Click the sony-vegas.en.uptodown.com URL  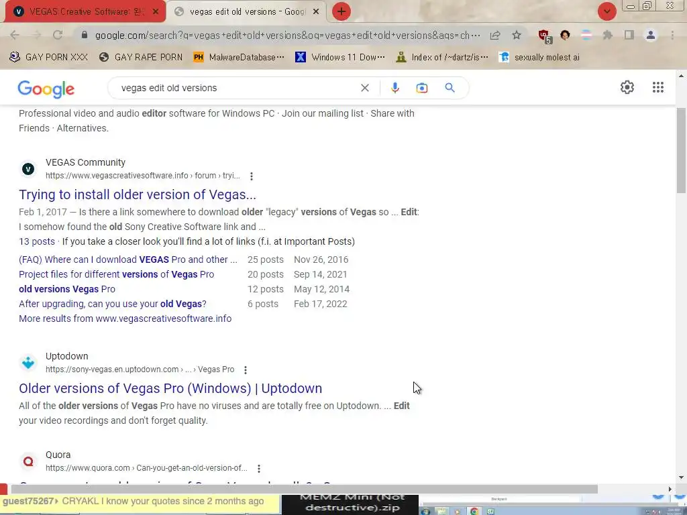140,369
